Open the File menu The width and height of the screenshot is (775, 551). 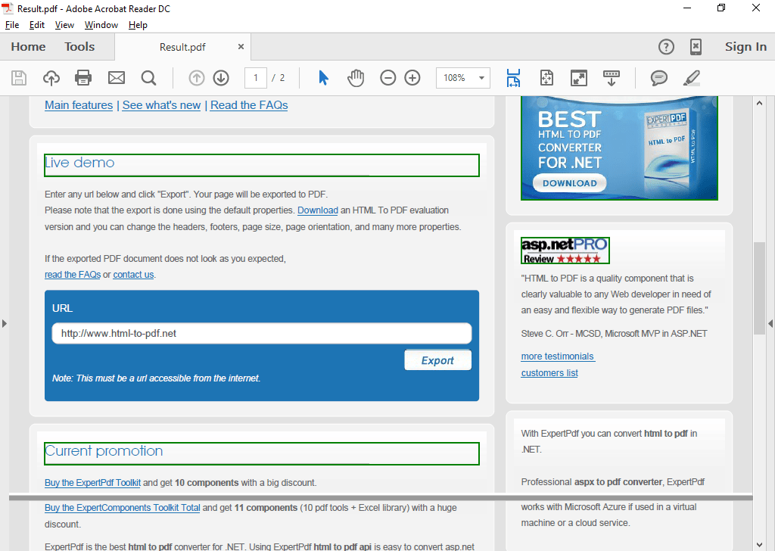pyautogui.click(x=12, y=24)
